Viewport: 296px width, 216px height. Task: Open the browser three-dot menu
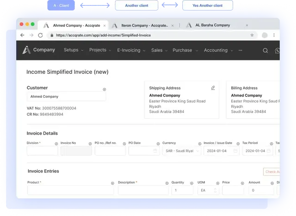tap(274, 35)
